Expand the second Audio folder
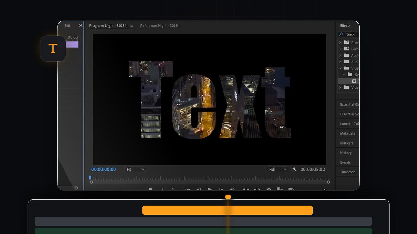This screenshot has height=234, width=417. (x=340, y=62)
